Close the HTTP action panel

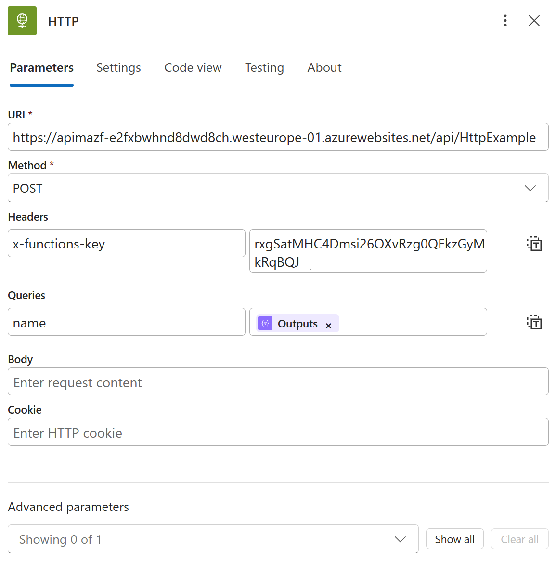point(534,21)
